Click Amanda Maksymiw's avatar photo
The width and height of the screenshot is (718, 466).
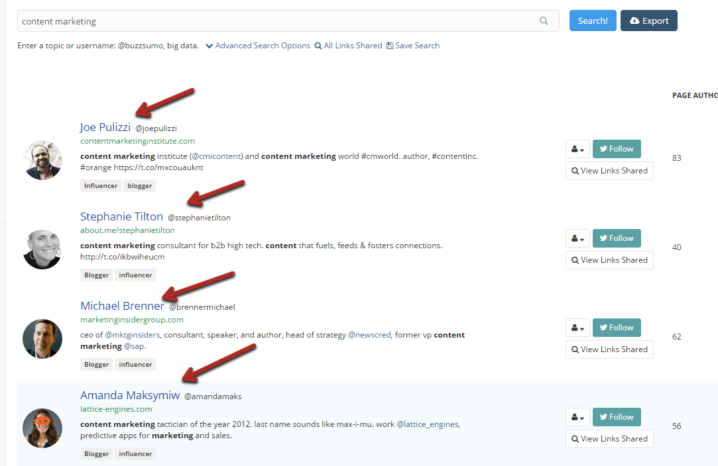(42, 428)
